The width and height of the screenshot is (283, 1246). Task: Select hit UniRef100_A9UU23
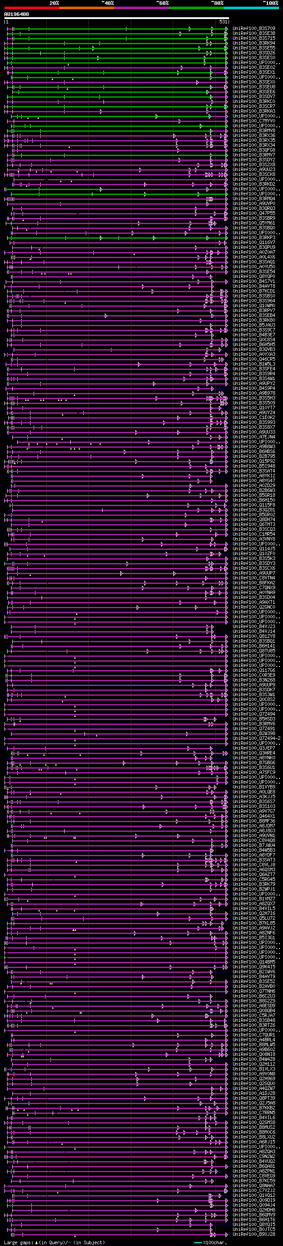254,170
